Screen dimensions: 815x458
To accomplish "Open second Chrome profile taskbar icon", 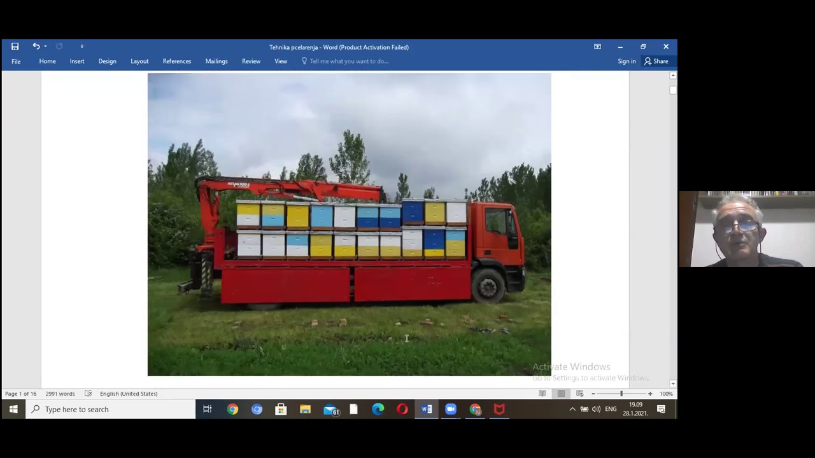I will (x=475, y=409).
